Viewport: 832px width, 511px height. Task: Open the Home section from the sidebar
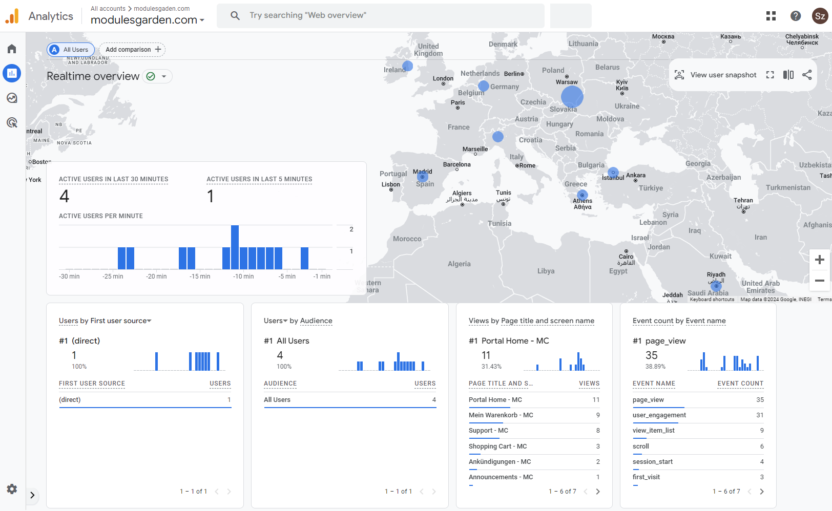click(11, 49)
